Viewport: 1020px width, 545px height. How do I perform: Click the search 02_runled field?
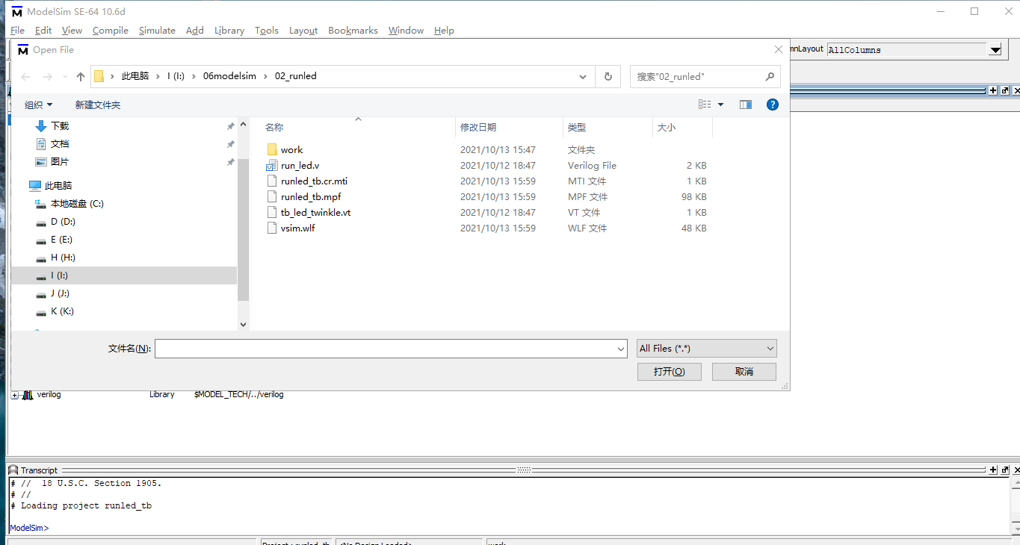[x=705, y=76]
